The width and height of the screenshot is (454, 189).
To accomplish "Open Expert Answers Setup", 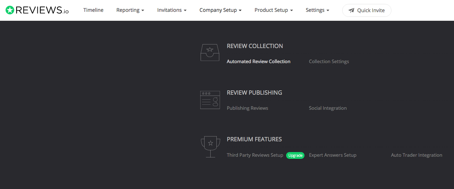I will pyautogui.click(x=333, y=155).
